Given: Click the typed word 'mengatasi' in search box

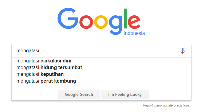Looking at the screenshot, I should (x=28, y=51).
